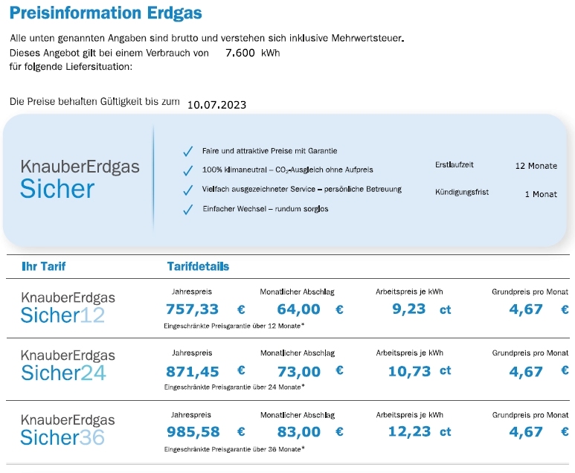Click the 'KnauberErdgas Sicher12' tariff name
The image size is (575, 473).
(68, 307)
